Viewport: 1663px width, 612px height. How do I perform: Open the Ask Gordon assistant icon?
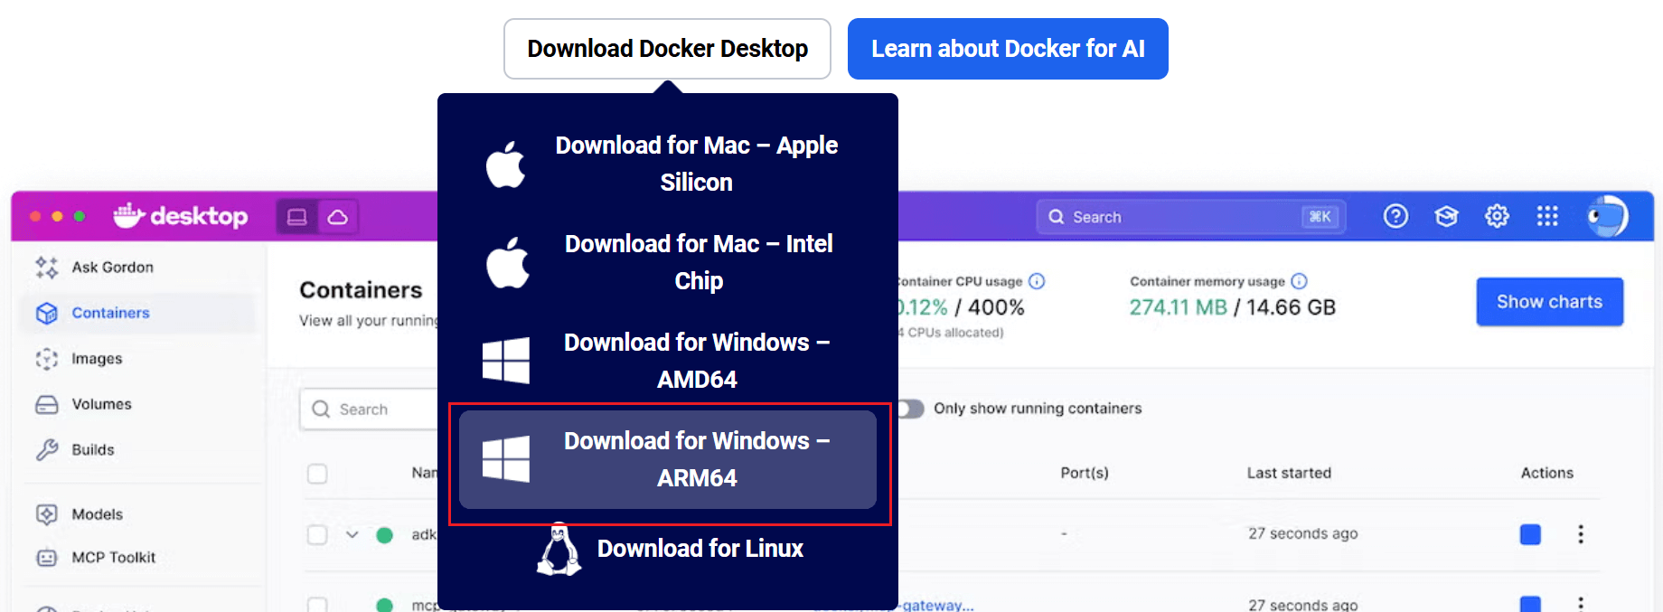(x=47, y=268)
